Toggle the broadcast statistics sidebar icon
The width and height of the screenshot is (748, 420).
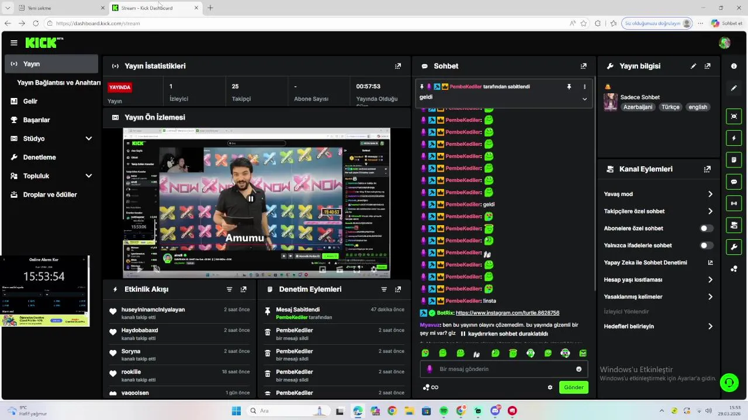point(734,203)
